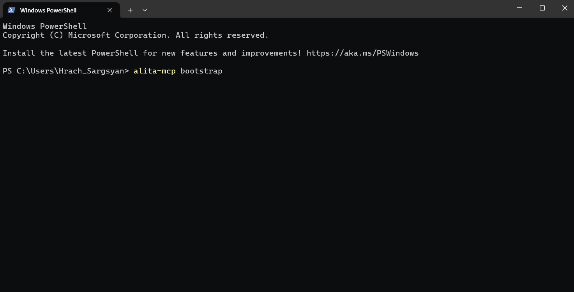Click the 'Install the latest PowerShell' text
Screen dimensions: 574x292
(70, 53)
